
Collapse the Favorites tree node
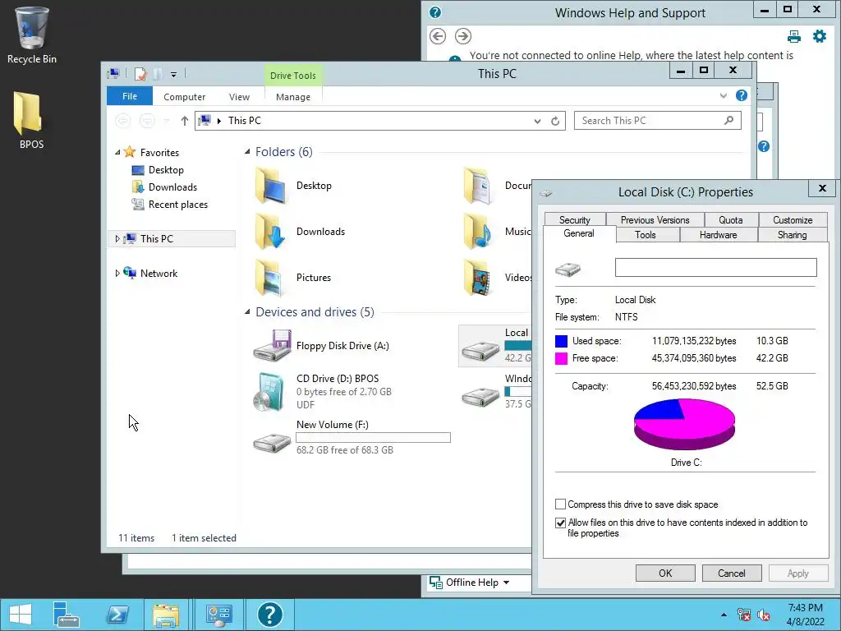pos(117,152)
